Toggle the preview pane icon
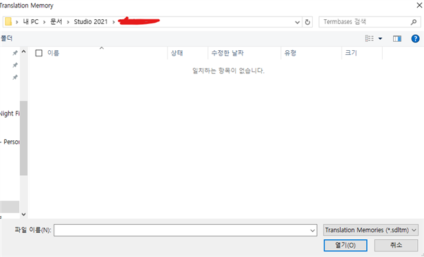The height and width of the screenshot is (257, 424). (397, 38)
